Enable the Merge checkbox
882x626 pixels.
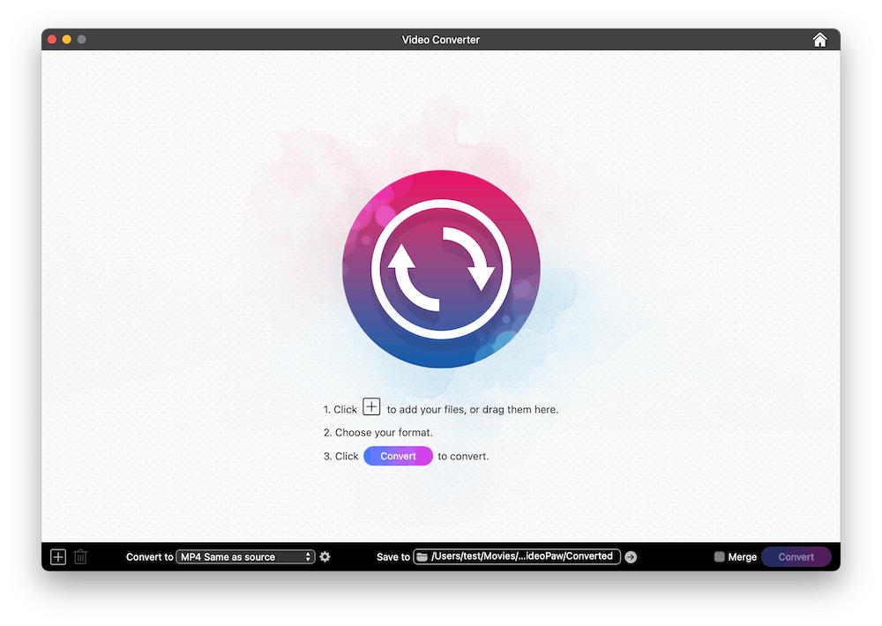click(720, 557)
